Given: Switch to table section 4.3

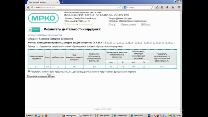Looking at the screenshot, I should [158, 43].
